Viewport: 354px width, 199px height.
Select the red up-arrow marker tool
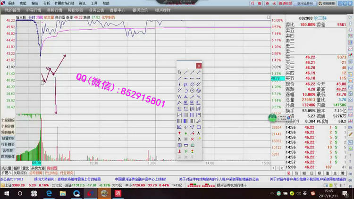[179, 133]
